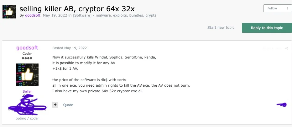Click the coding / coder text

(x=27, y=119)
